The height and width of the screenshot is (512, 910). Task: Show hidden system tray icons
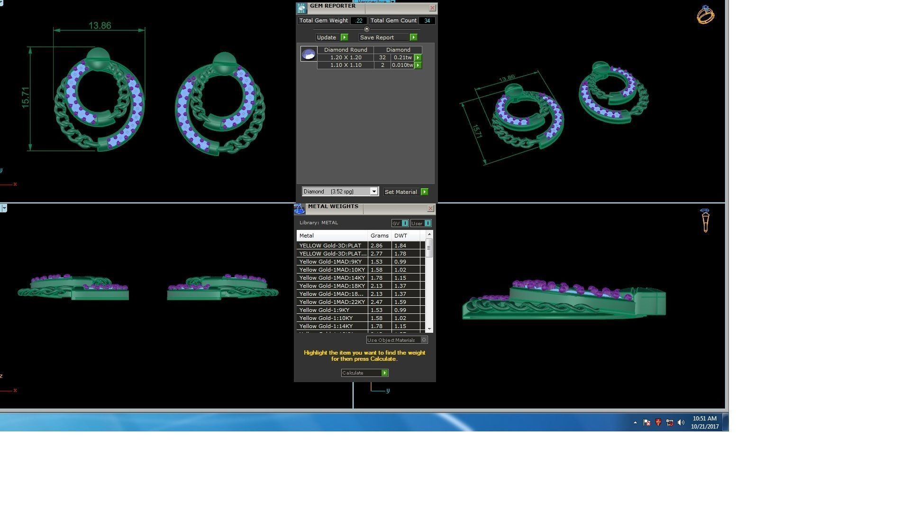click(x=635, y=422)
